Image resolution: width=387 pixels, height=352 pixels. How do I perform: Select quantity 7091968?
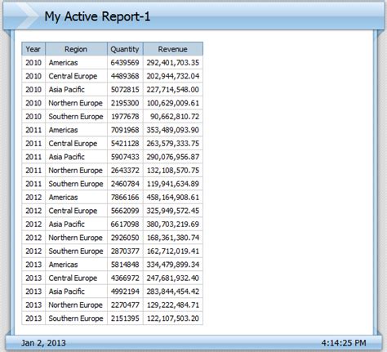[x=125, y=130]
